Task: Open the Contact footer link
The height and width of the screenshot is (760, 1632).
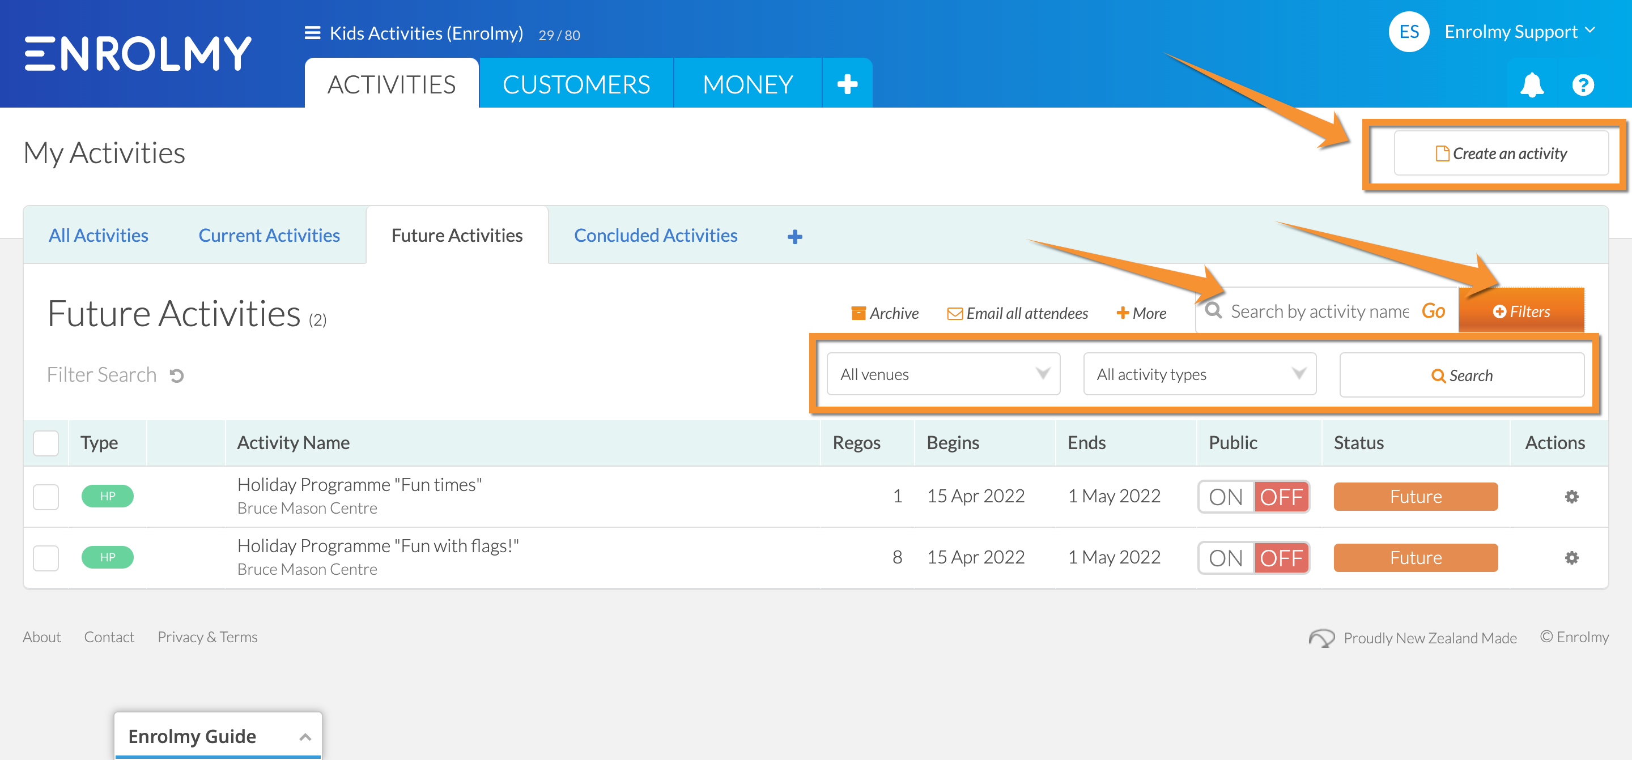Action: pos(109,637)
